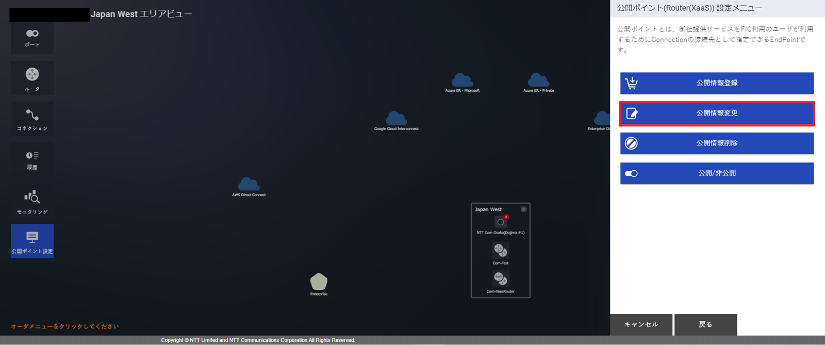The image size is (825, 345).
Task: Click the NTT Com Osaka(Dojima #1) port icon
Action: [x=500, y=222]
